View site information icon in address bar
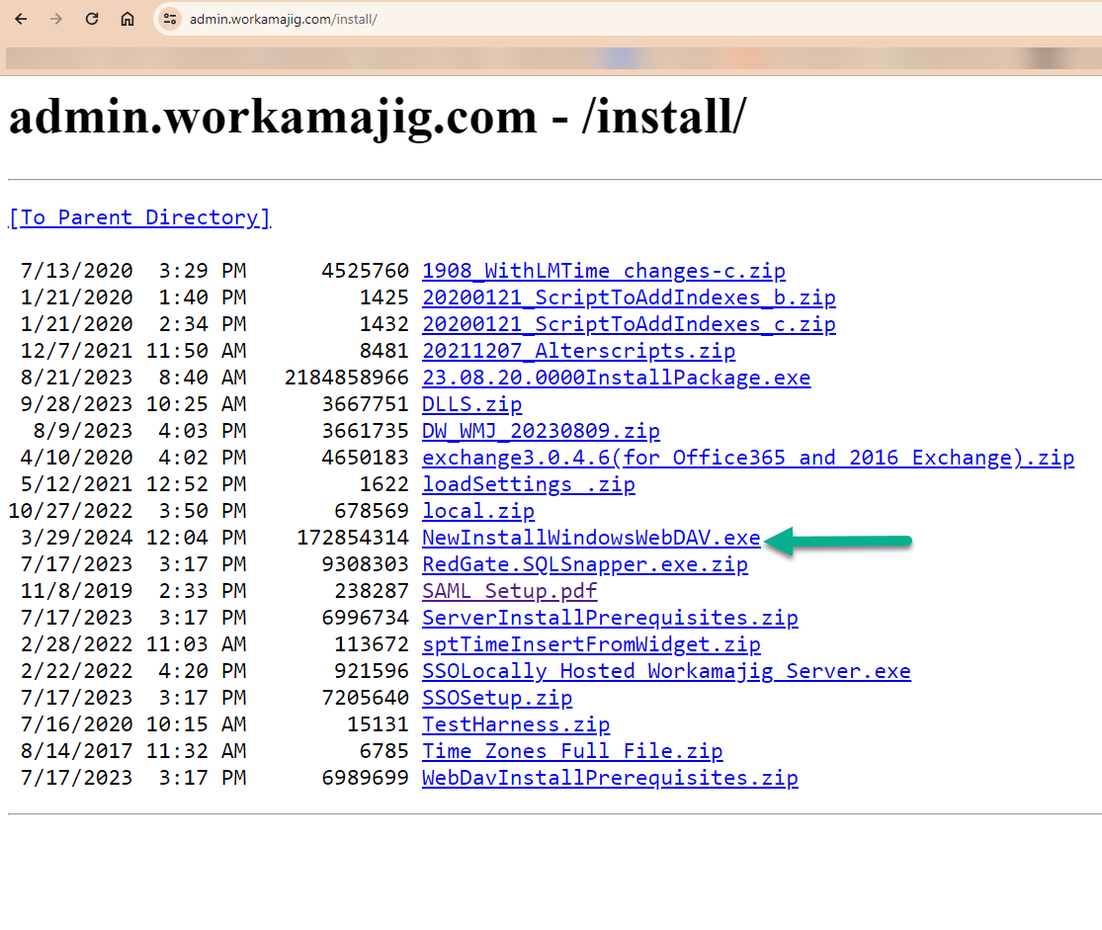This screenshot has height=930, width=1102. 170,19
